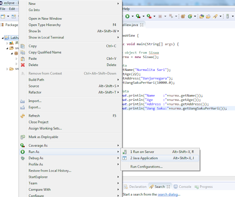
Task: Select the Package Explorer tab
Action: click(10, 25)
